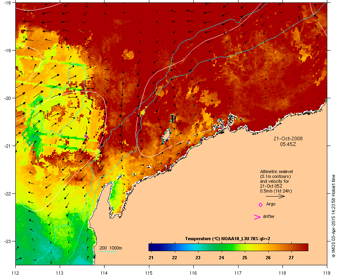Click the colorbar tick label 26
This screenshot has width=339, height=275.
pyautogui.click(x=268, y=258)
